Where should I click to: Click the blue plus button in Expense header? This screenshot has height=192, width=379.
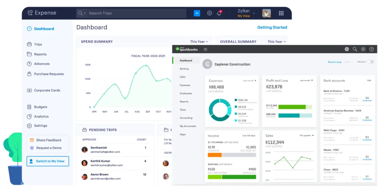click(197, 13)
